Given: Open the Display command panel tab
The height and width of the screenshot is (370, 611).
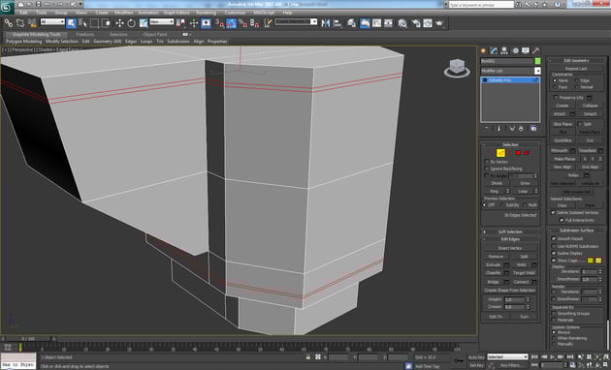Looking at the screenshot, I should [x=526, y=50].
